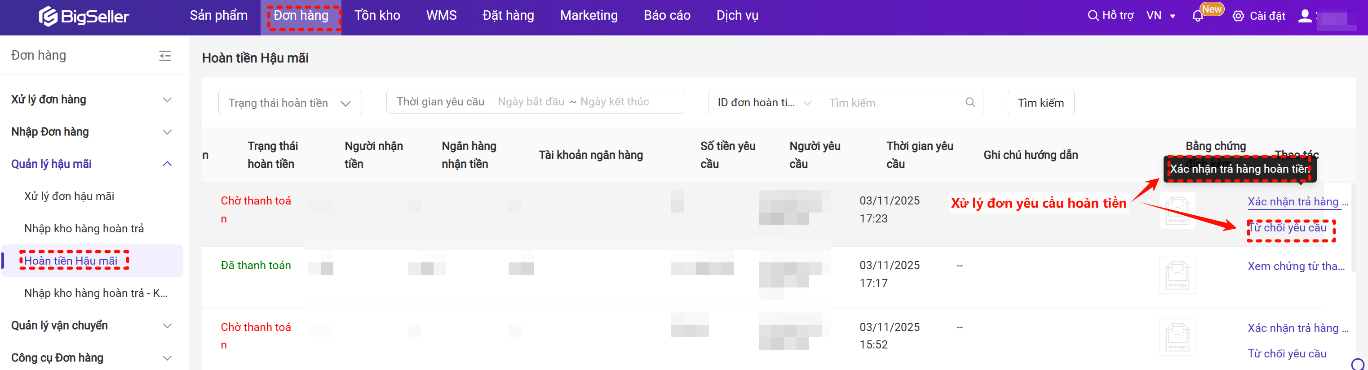
Task: Click the Hỗ trợ search icon
Action: (x=1093, y=15)
